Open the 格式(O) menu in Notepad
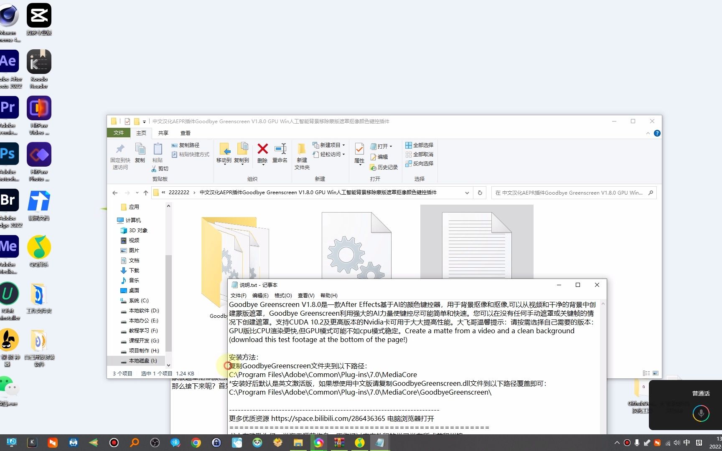722x451 pixels. click(x=283, y=295)
